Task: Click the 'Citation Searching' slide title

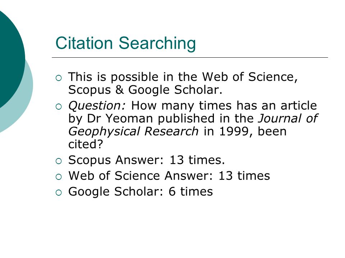Action: pyautogui.click(x=126, y=43)
